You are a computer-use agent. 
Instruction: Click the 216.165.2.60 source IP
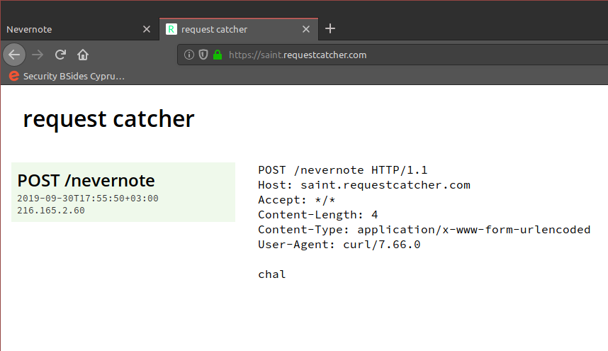[51, 211]
